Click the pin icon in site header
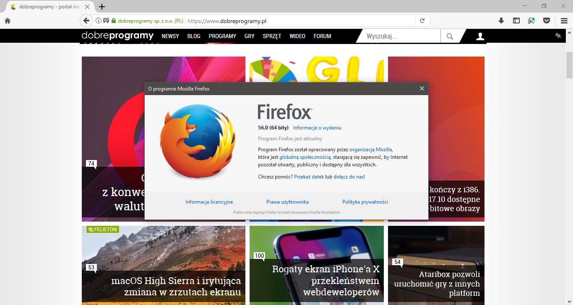573x305 pixels. coord(558,36)
